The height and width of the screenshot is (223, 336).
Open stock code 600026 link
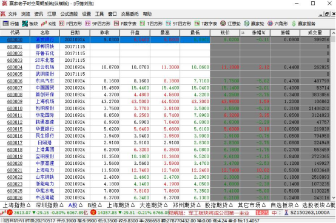(15, 198)
